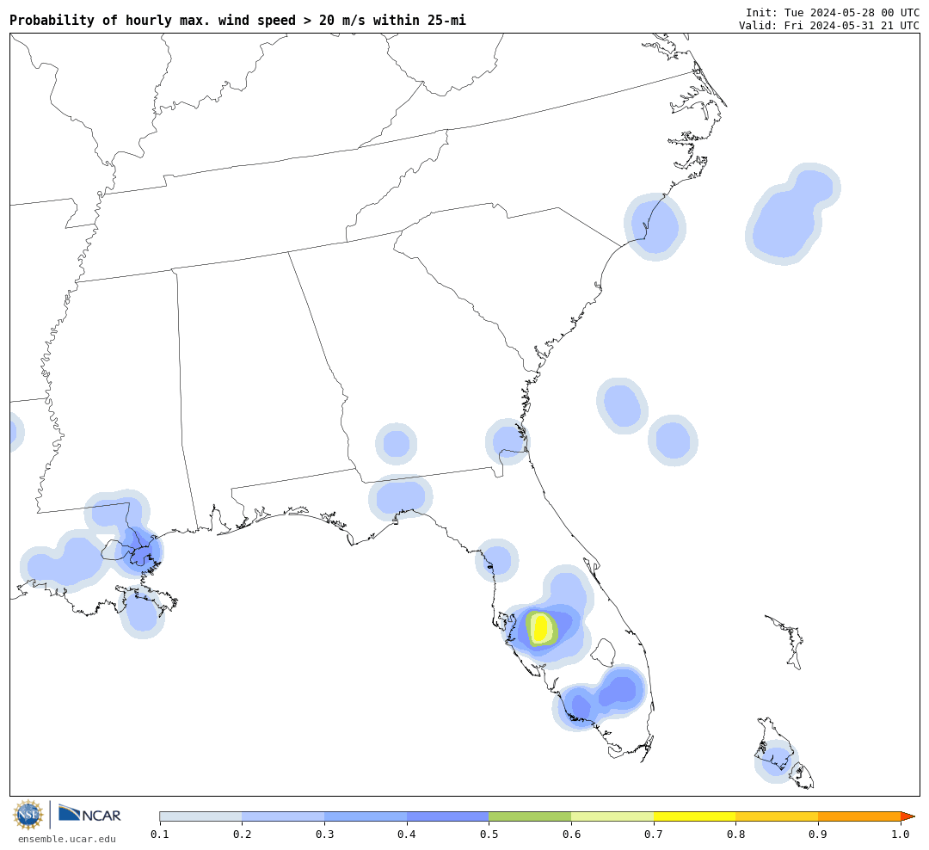This screenshot has width=929, height=850.
Task: Click the probability blob over New Orleans area
Action: click(x=141, y=551)
